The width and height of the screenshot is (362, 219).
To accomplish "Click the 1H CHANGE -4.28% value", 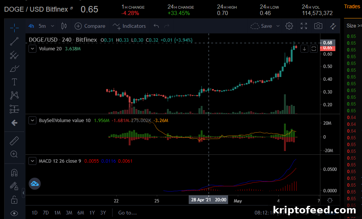I will (130, 13).
